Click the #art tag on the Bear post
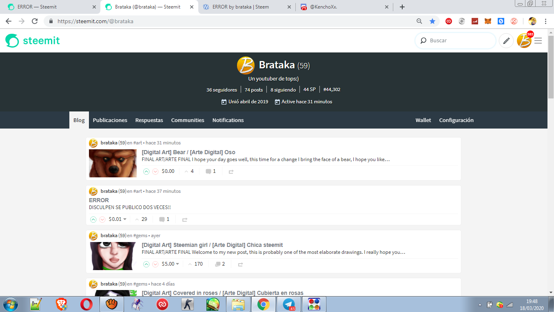This screenshot has width=554, height=312. pyautogui.click(x=138, y=143)
